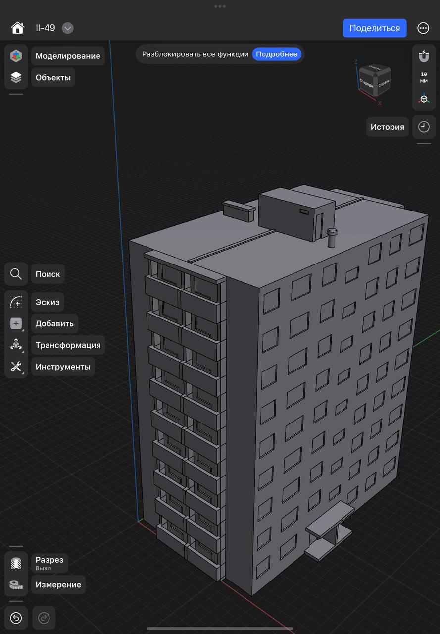The image size is (440, 634).
Task: Open the Objects layers icon
Action: pyautogui.click(x=16, y=77)
